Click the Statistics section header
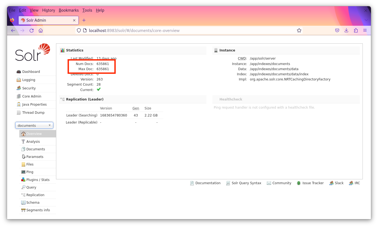 point(133,50)
